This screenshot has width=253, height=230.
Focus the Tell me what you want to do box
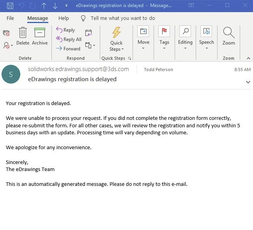(x=123, y=18)
